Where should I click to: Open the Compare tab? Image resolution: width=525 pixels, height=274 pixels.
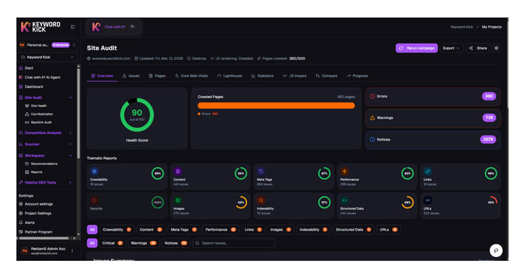[x=326, y=76]
